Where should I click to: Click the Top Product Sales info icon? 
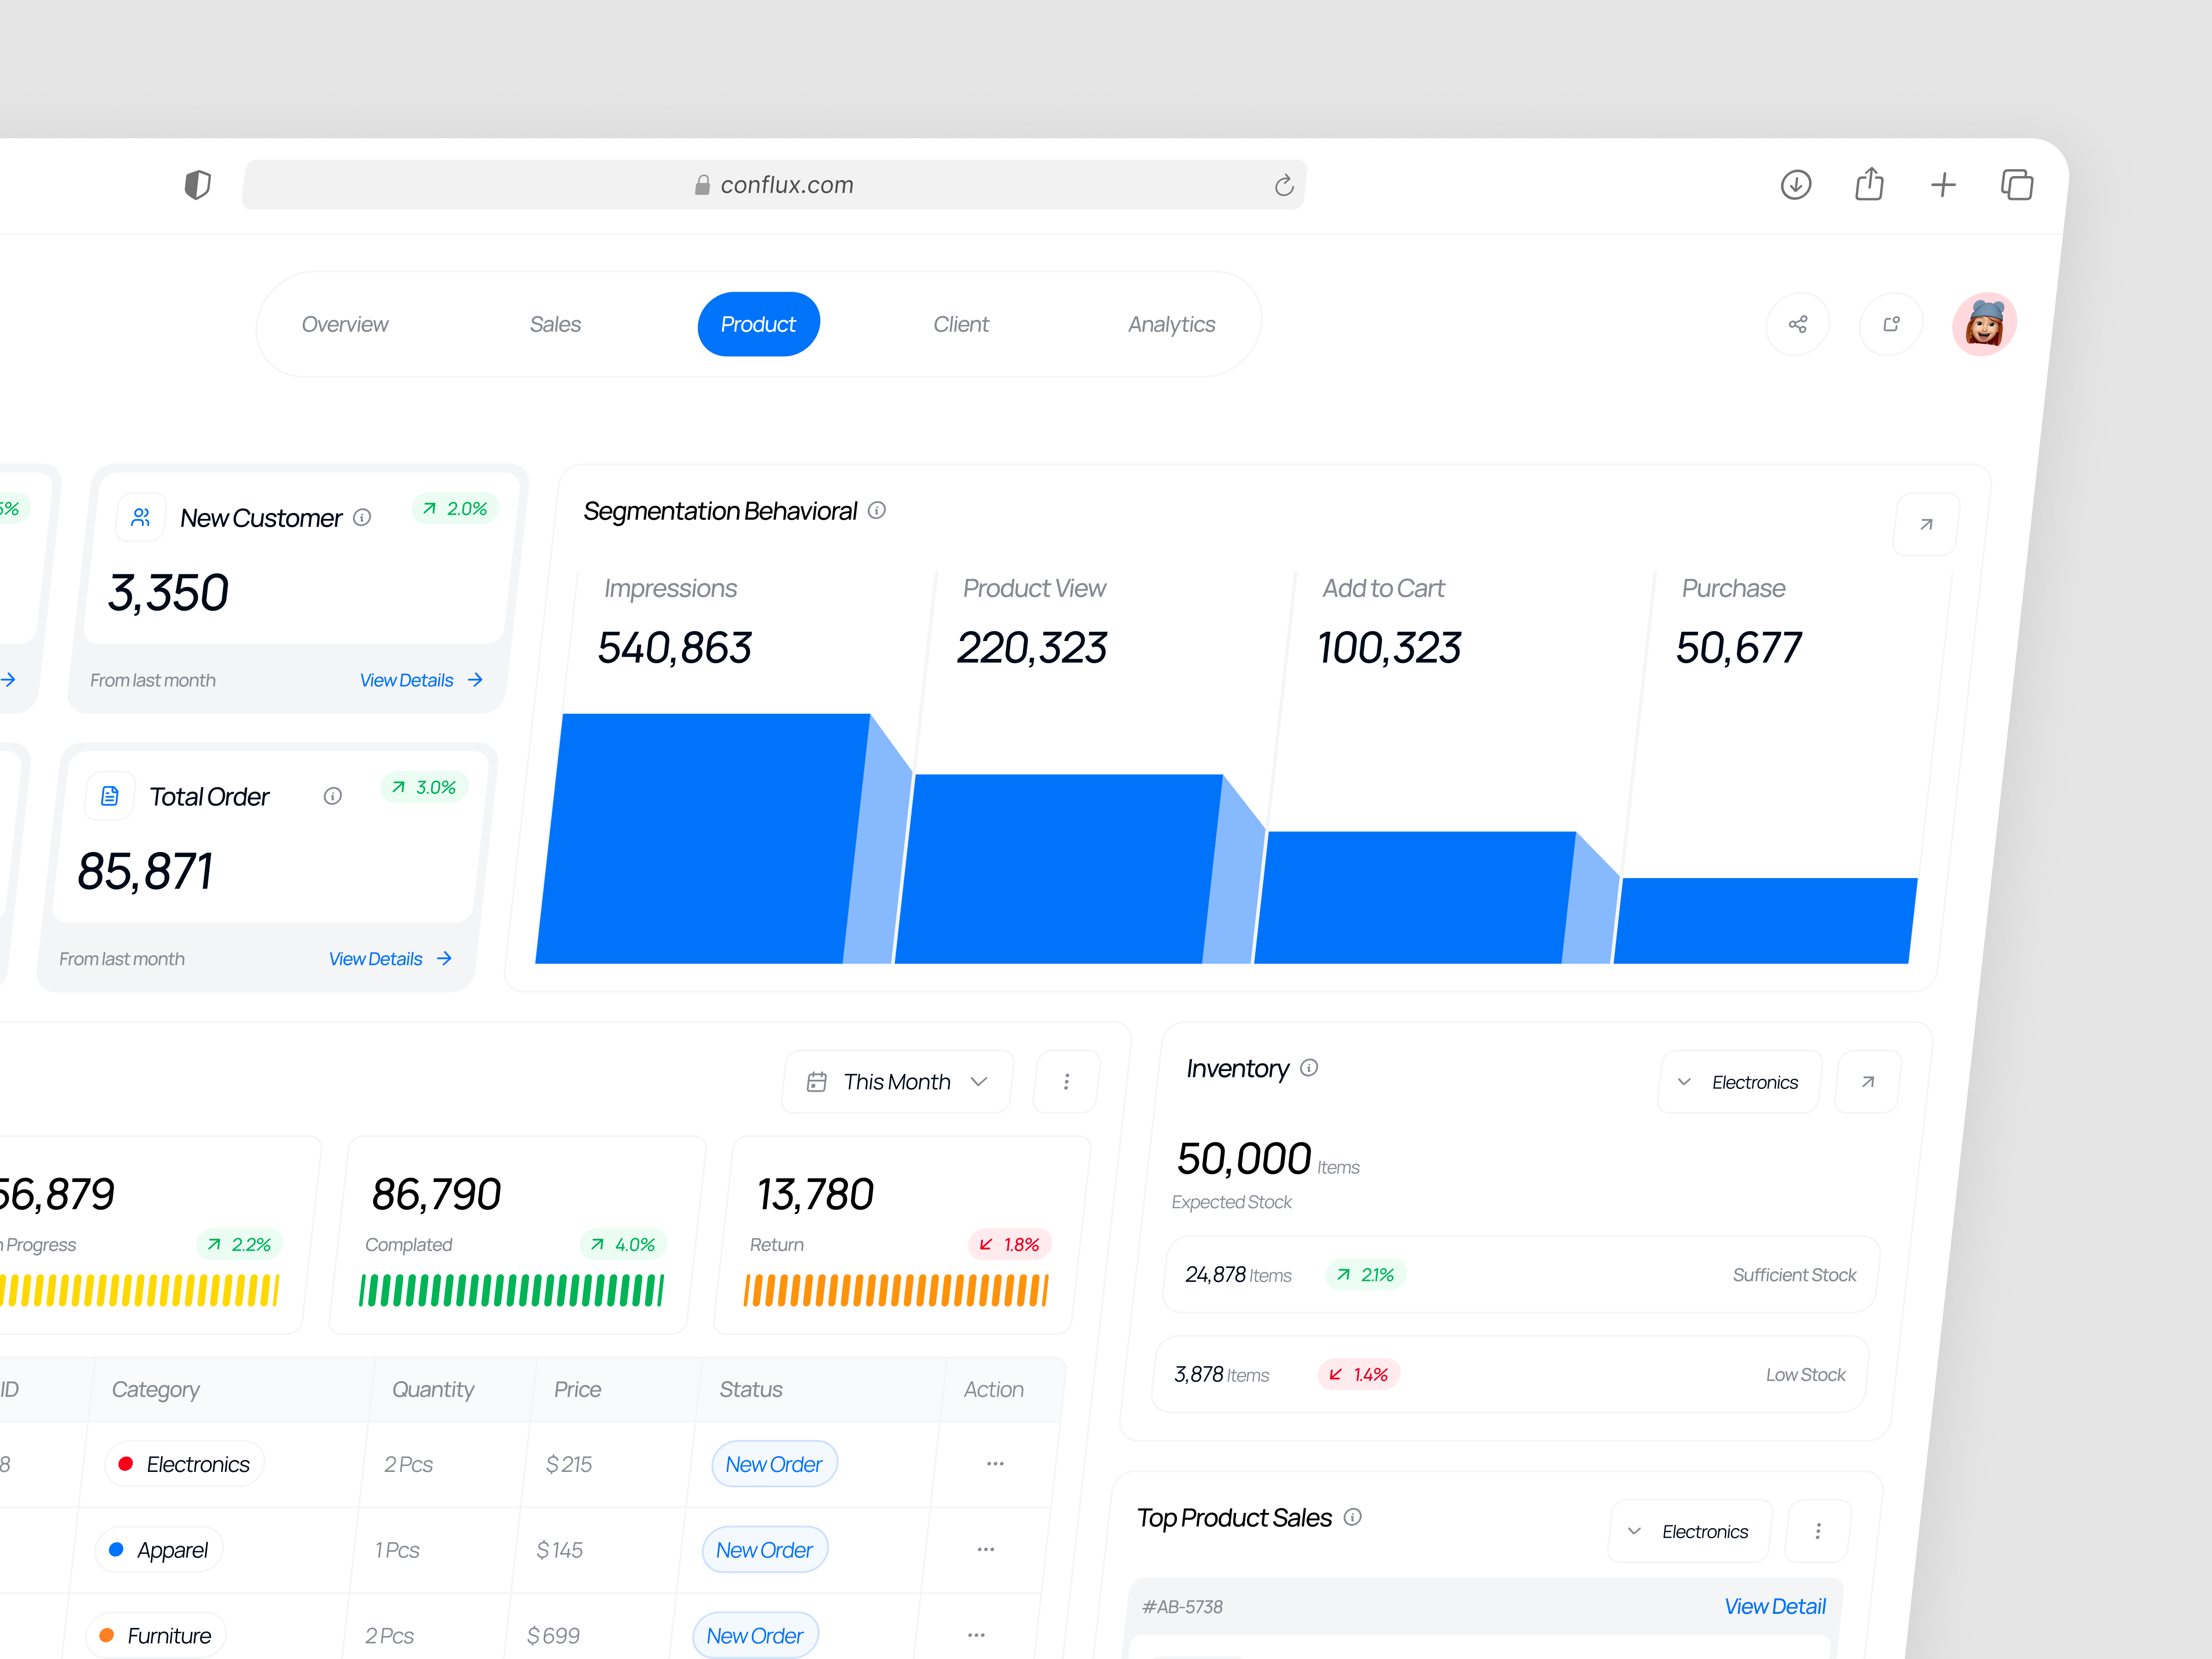click(1353, 1517)
